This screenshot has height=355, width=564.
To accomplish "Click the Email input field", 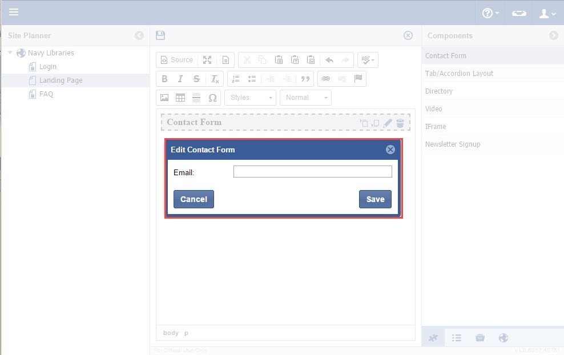I will [x=312, y=172].
